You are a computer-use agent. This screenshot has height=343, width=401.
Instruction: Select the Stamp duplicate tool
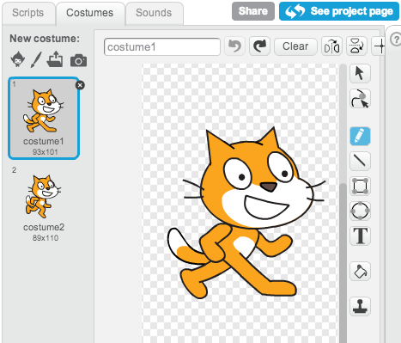[360, 306]
